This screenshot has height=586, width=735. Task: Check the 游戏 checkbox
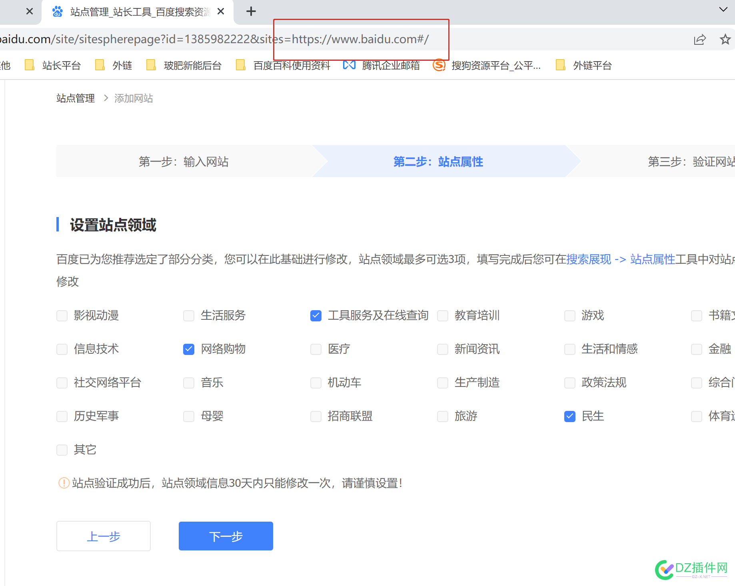tap(570, 316)
